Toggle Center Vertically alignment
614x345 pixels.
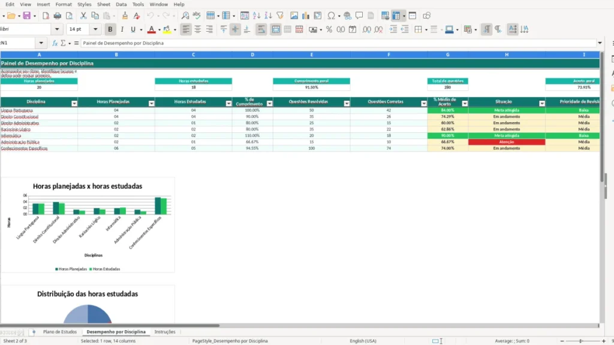click(x=235, y=29)
